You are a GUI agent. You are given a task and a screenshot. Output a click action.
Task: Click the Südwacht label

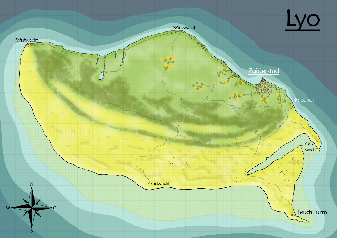(160, 184)
